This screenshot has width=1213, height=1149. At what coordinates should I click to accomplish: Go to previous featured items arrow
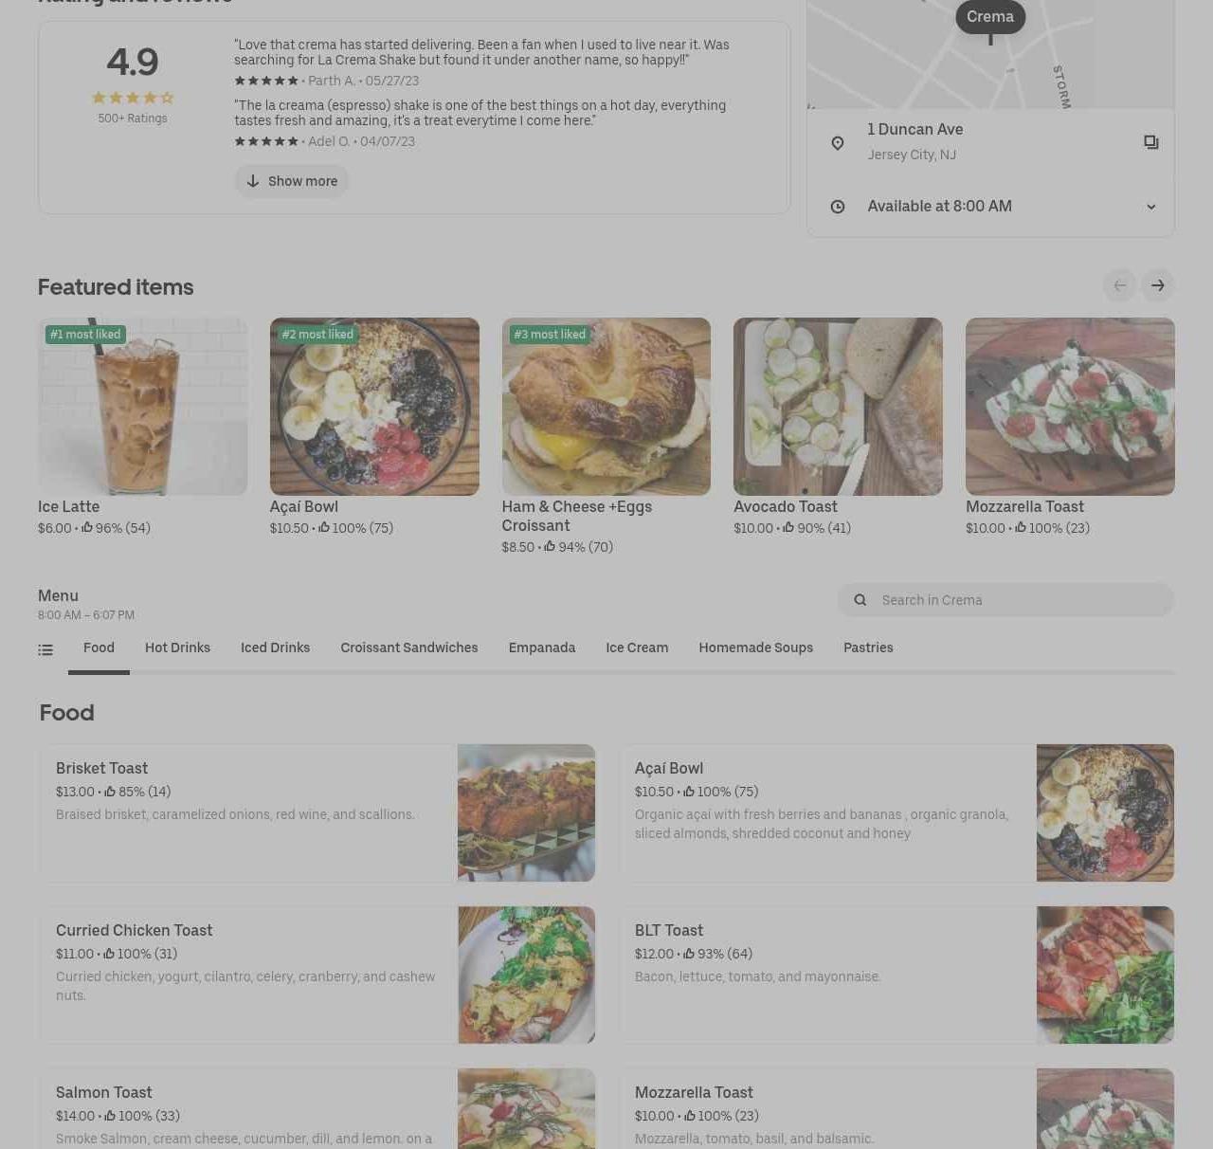(1120, 285)
